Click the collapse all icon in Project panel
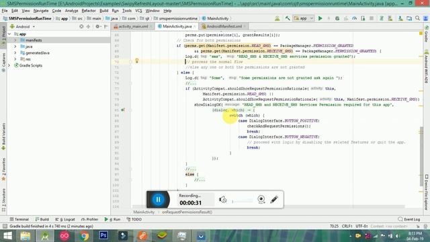The image size is (430, 242). [x=88, y=27]
